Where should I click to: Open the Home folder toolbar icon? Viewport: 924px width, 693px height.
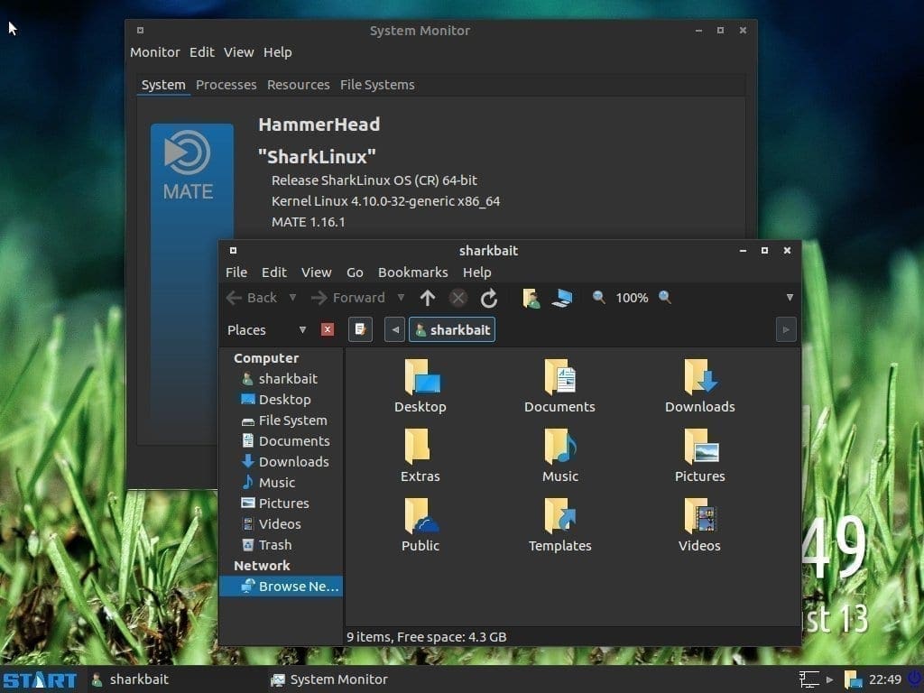coord(531,298)
